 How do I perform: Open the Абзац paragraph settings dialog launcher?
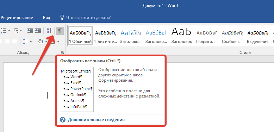(x=62, y=52)
